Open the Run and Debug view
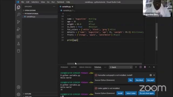 click(18, 29)
